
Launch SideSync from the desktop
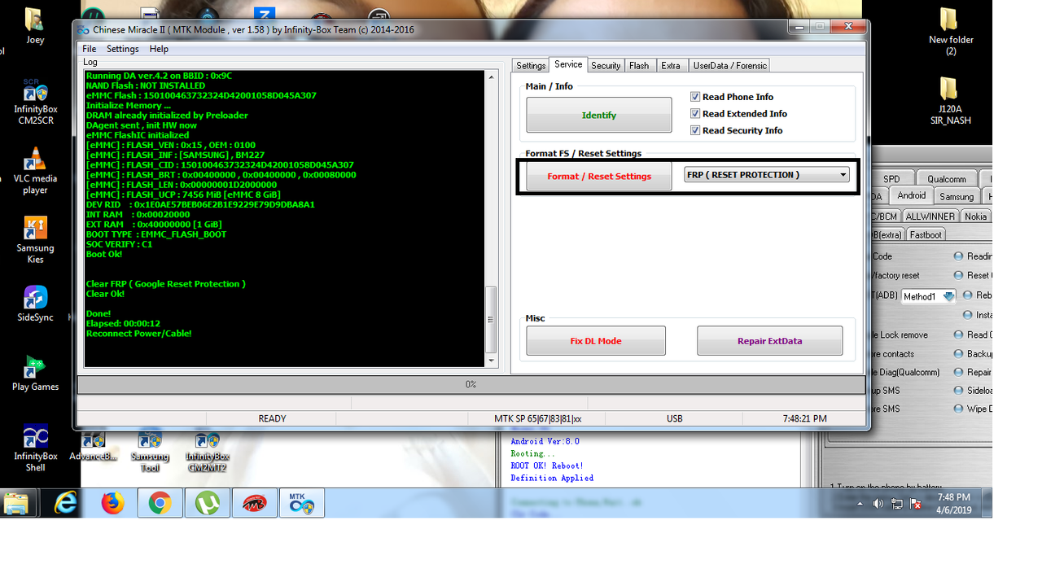pyautogui.click(x=35, y=303)
